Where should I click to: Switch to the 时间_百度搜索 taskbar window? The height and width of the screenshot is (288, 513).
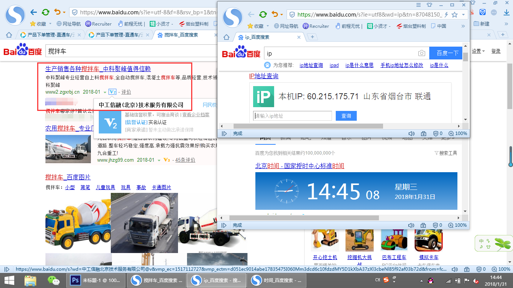[276, 280]
